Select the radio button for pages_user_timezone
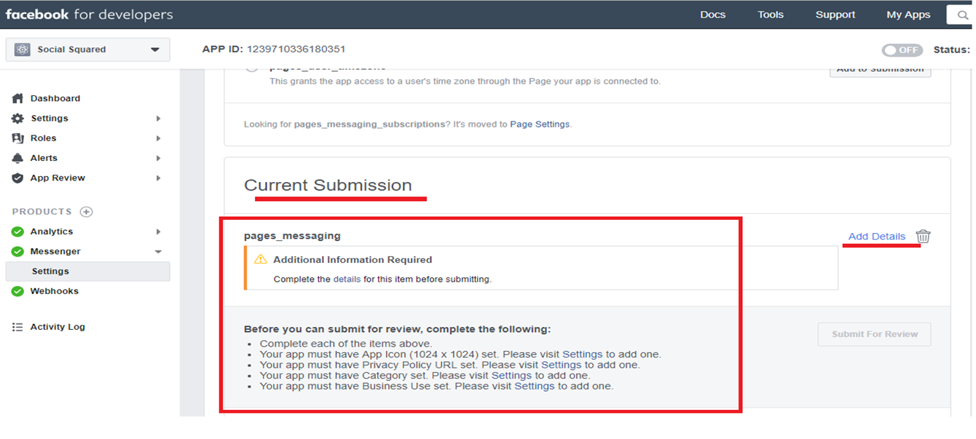This screenshot has width=976, height=439. tap(251, 68)
